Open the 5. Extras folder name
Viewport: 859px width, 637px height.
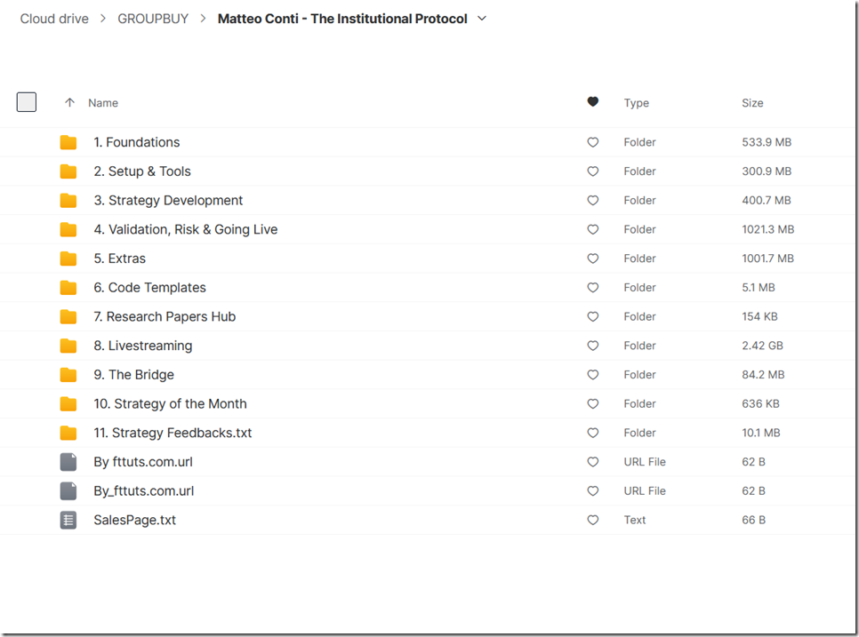[119, 259]
